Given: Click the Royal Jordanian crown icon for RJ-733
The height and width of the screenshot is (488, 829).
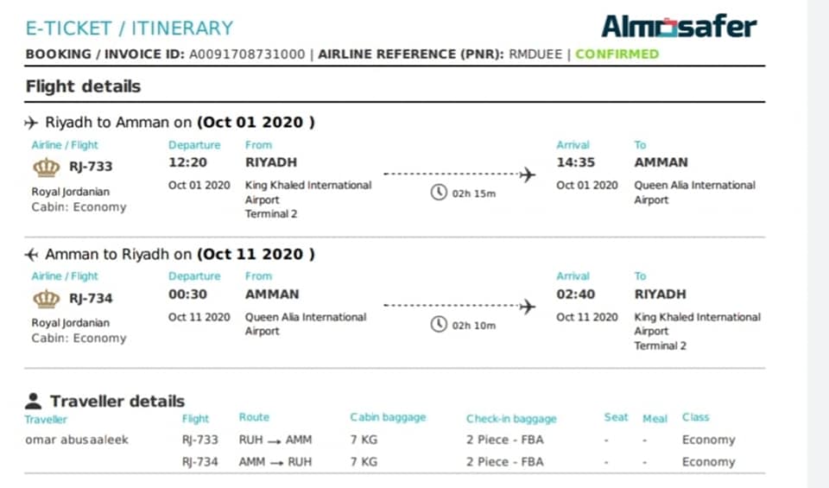Looking at the screenshot, I should [x=47, y=167].
